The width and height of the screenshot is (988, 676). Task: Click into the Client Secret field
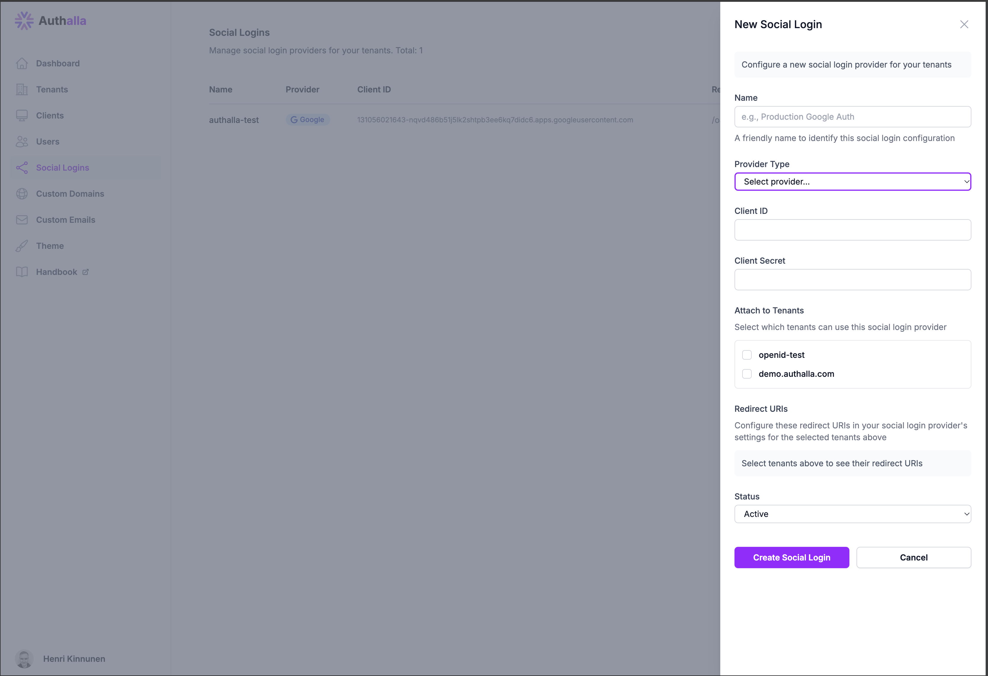pyautogui.click(x=852, y=280)
